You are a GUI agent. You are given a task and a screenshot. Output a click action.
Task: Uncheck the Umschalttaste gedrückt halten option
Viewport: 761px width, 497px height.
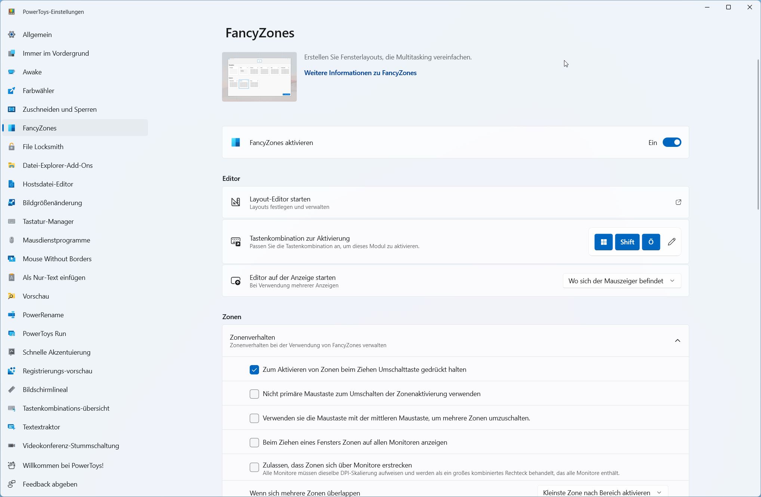click(254, 370)
